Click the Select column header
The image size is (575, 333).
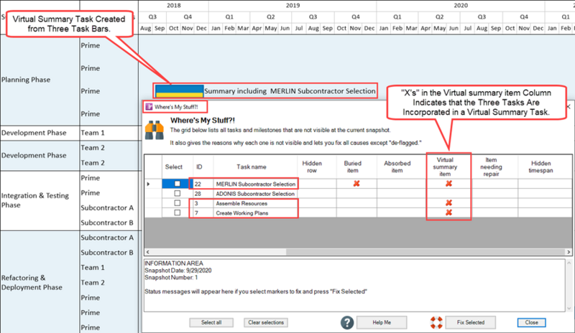pyautogui.click(x=174, y=166)
